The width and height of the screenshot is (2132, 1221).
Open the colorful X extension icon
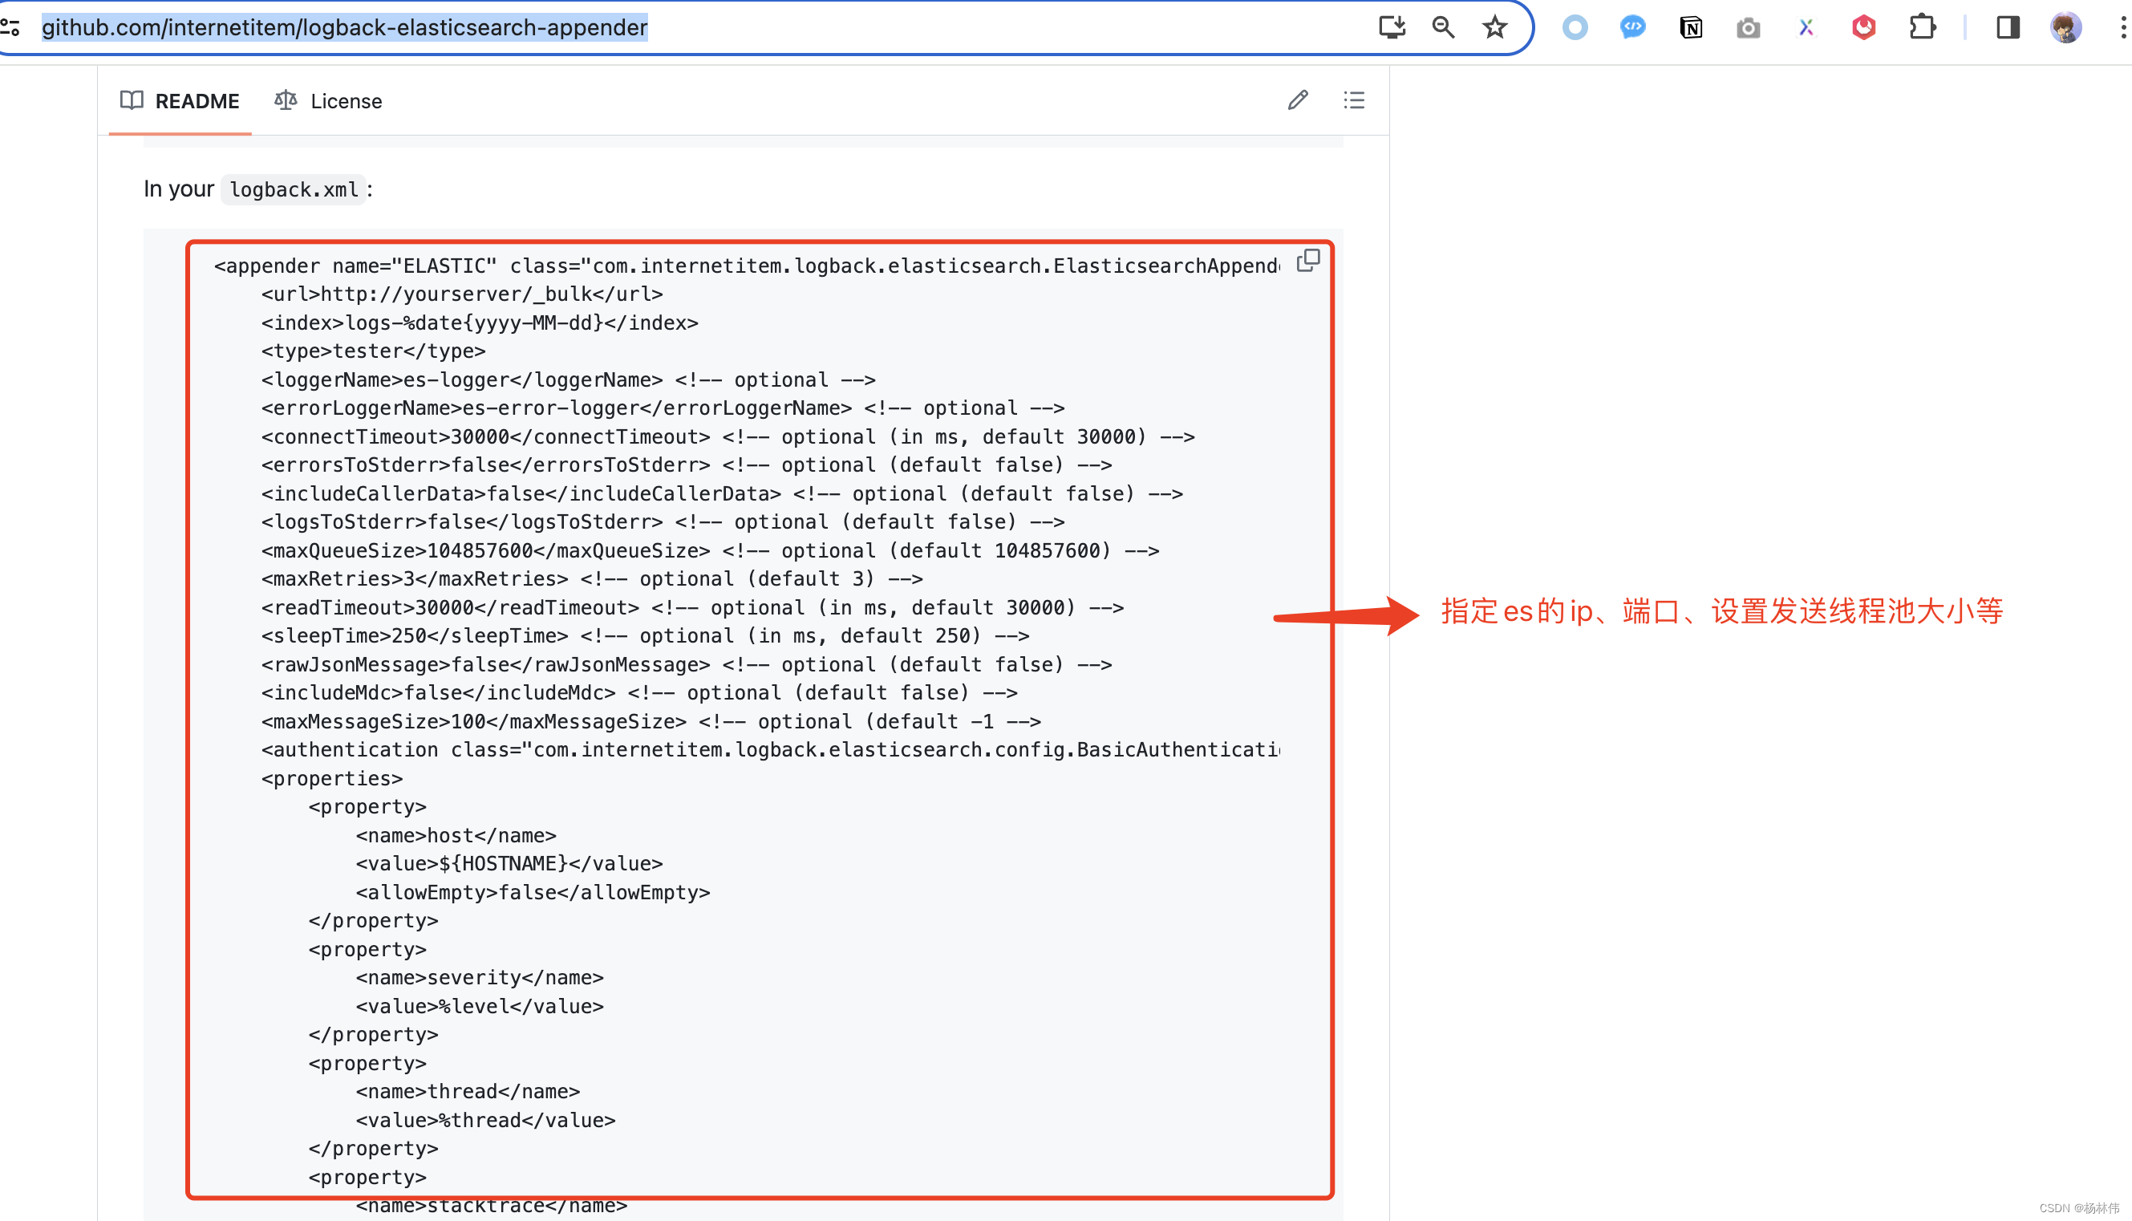[1806, 27]
